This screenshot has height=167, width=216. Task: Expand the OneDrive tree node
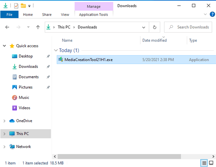tap(4, 121)
